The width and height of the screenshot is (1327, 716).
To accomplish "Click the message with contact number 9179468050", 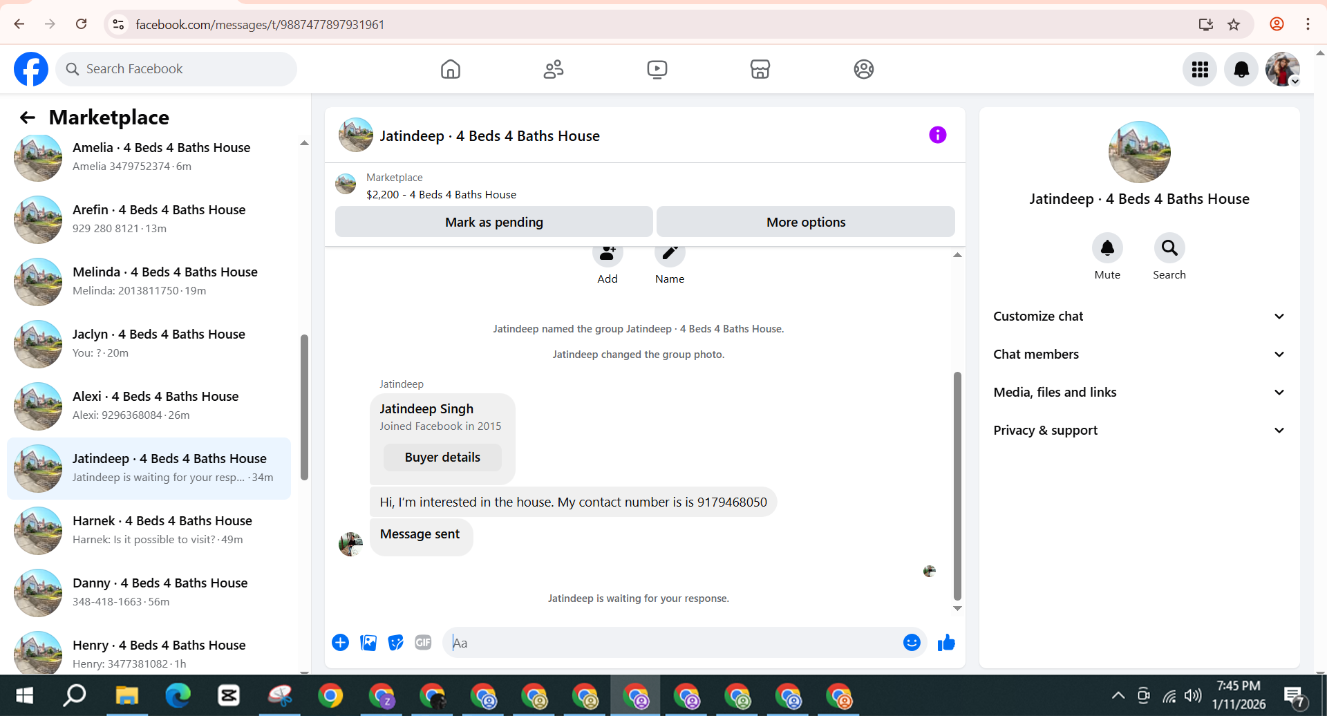I will [x=573, y=502].
